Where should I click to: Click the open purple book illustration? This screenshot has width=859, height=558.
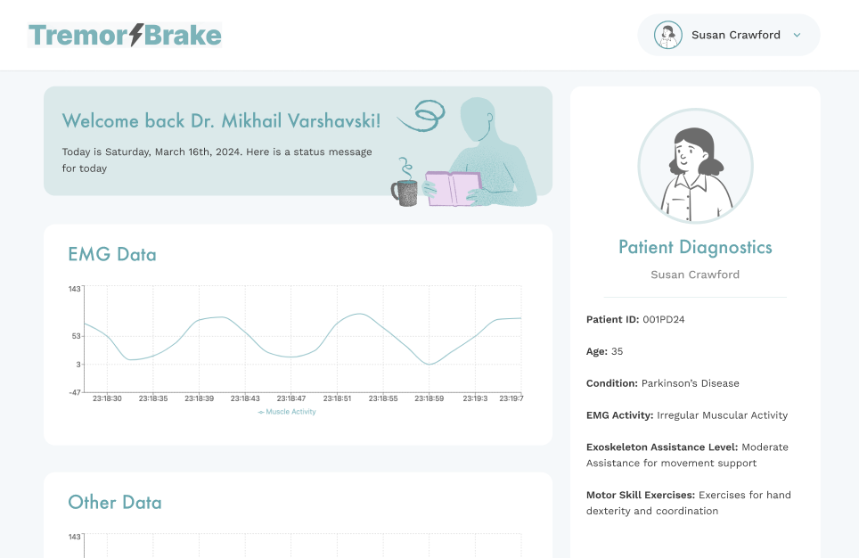click(453, 188)
